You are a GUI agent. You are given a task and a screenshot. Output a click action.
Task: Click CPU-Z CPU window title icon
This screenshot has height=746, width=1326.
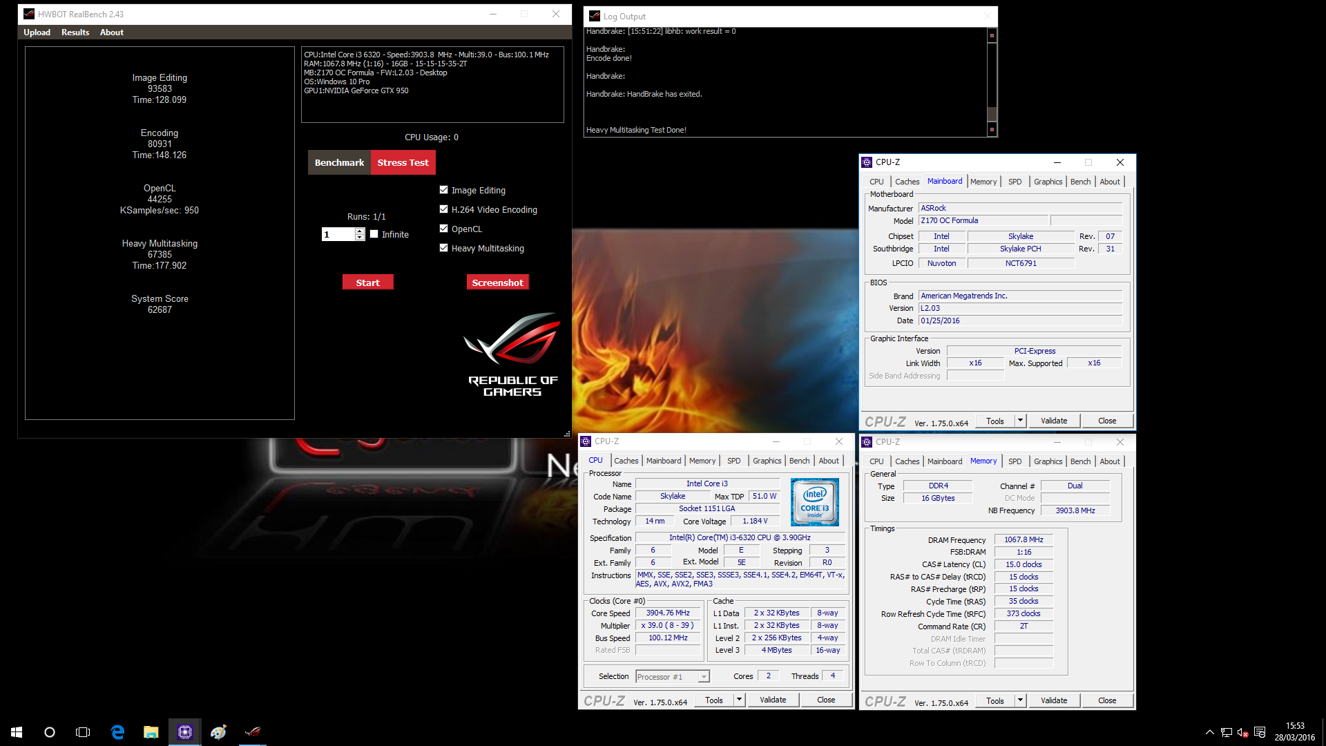(x=586, y=441)
